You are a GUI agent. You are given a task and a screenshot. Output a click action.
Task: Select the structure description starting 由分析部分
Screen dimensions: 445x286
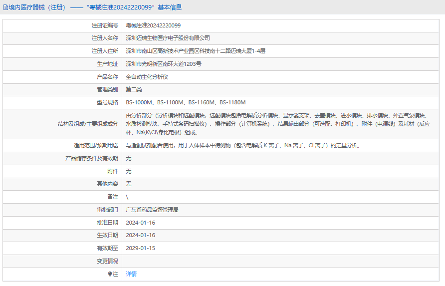tap(278, 124)
